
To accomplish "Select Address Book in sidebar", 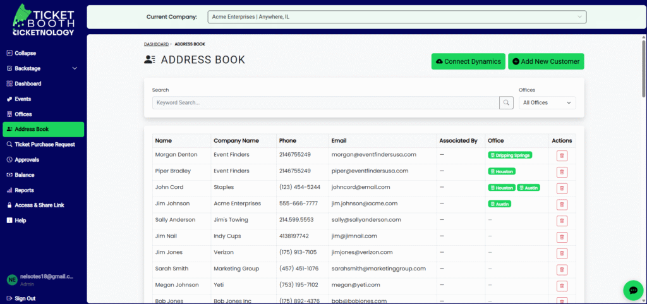I will pos(43,129).
